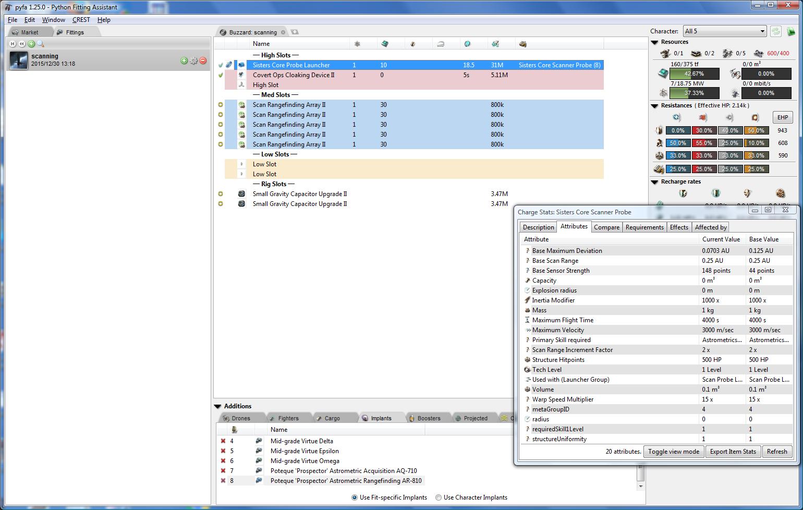Jump to ship browser start with rewind icon
The image size is (803, 510).
coord(13,44)
